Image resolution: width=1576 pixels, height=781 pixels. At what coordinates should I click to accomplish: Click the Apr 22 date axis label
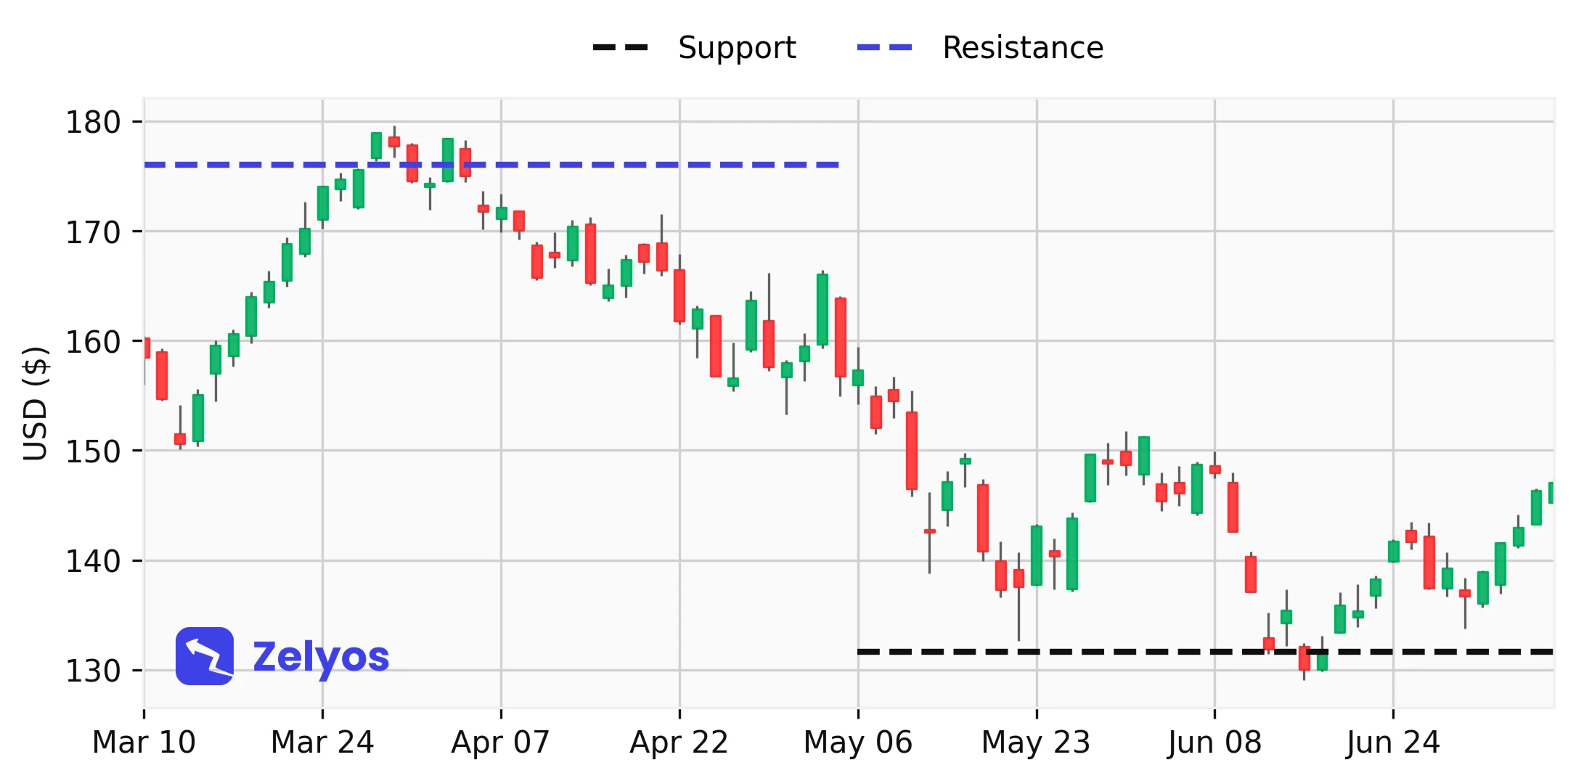point(679,743)
